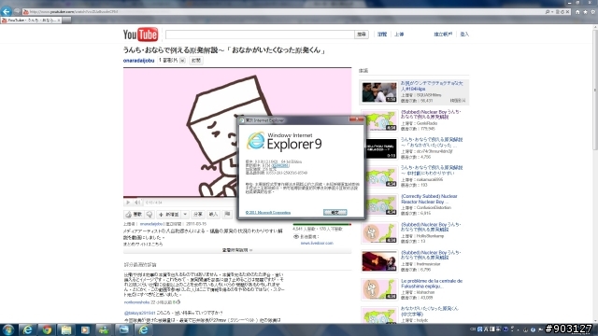598x336 pixels.
Task: Click the embed button under video
Action: coord(213,215)
